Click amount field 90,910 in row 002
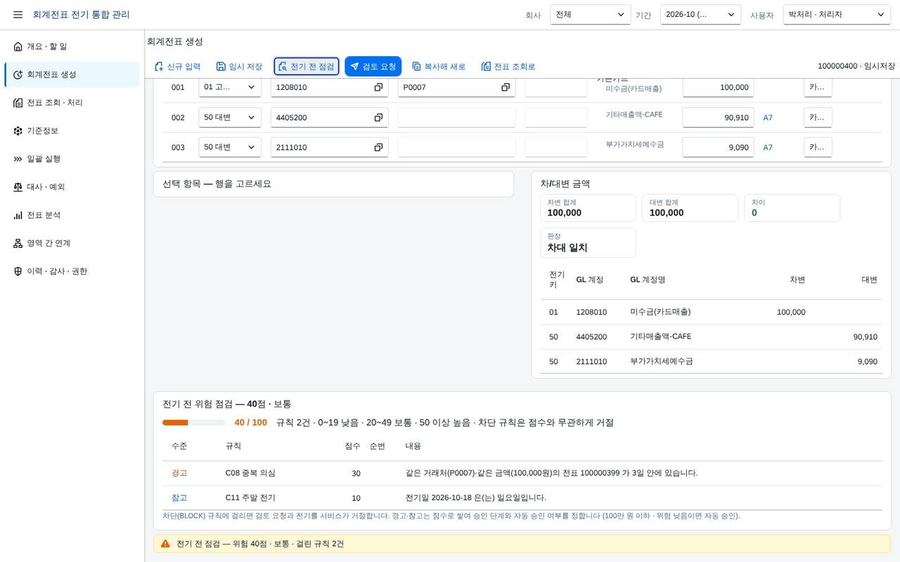 click(x=718, y=117)
